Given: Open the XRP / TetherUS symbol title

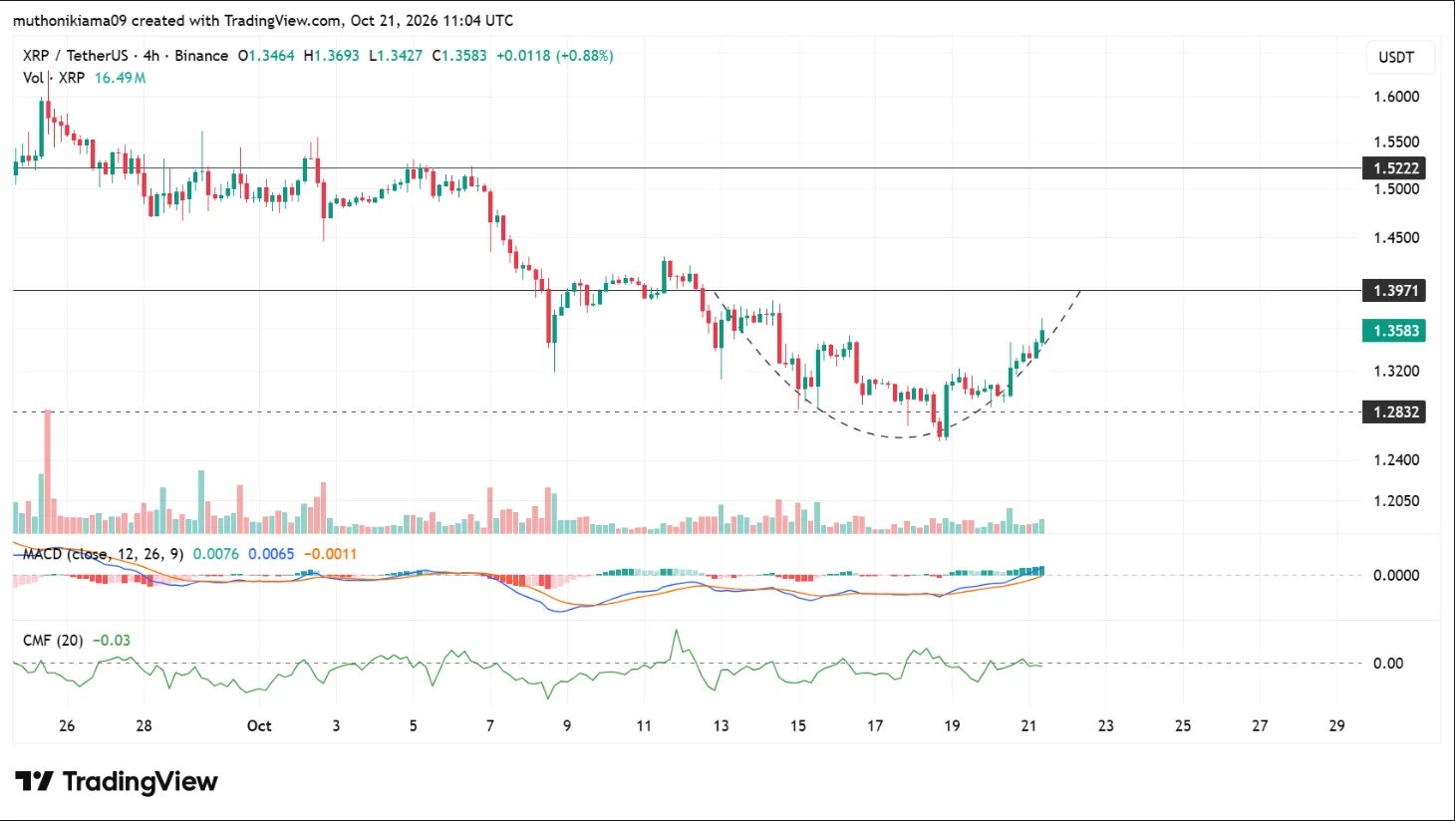Looking at the screenshot, I should click(x=76, y=56).
